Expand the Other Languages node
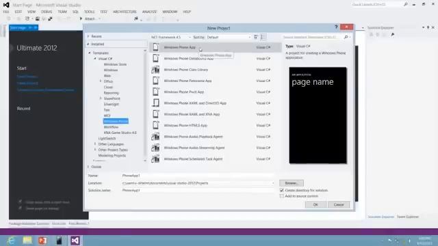 (95, 144)
